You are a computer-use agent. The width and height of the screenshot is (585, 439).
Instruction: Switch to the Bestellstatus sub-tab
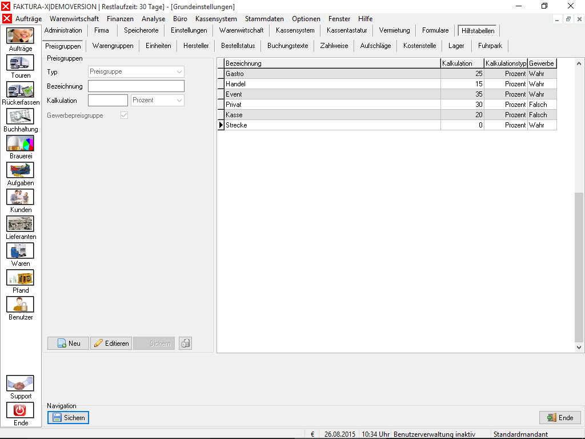tap(238, 46)
